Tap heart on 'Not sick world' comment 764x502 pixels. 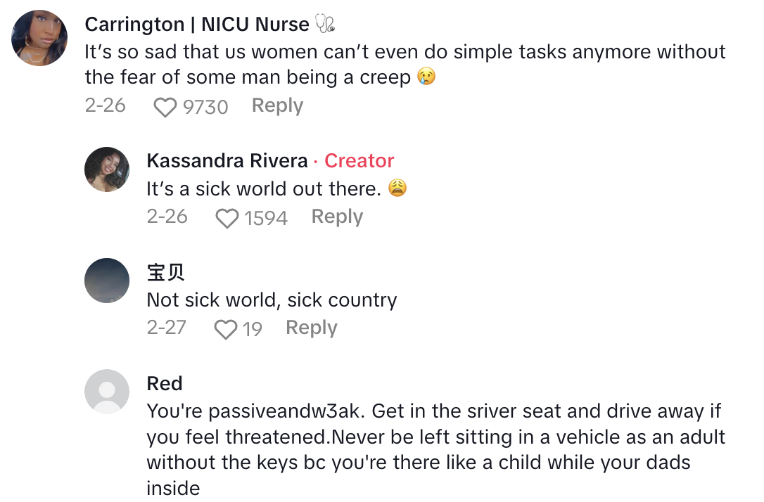point(226,330)
